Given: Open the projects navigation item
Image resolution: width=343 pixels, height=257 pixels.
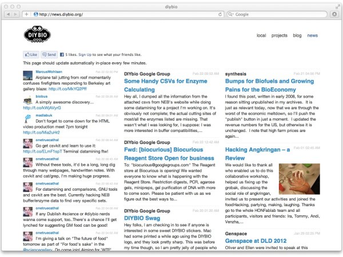Looking at the screenshot, I should point(280,35).
